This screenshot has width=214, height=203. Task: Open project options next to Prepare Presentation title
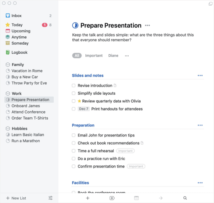(x=147, y=25)
